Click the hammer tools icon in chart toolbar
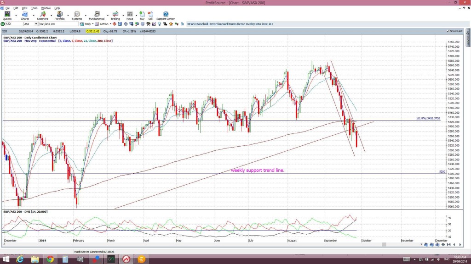The width and height of the screenshot is (471, 264). coord(148,24)
